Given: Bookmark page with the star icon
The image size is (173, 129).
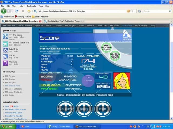Looking at the screenshot, I should [x=132, y=11].
